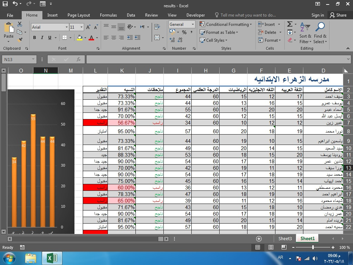Click Insert Function fx icon
The image size is (353, 265).
click(x=78, y=59)
